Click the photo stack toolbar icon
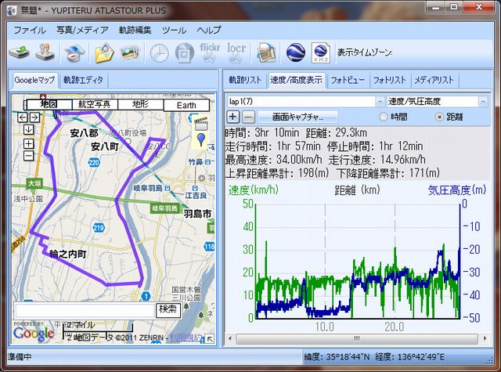The width and height of the screenshot is (501, 372). (130, 52)
